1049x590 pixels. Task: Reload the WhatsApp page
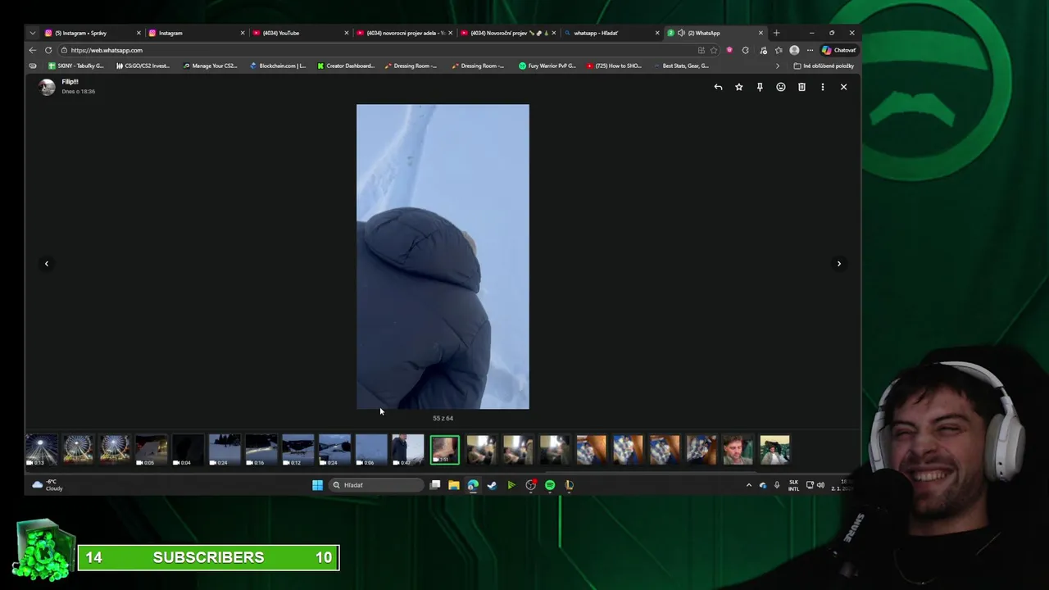coord(48,50)
